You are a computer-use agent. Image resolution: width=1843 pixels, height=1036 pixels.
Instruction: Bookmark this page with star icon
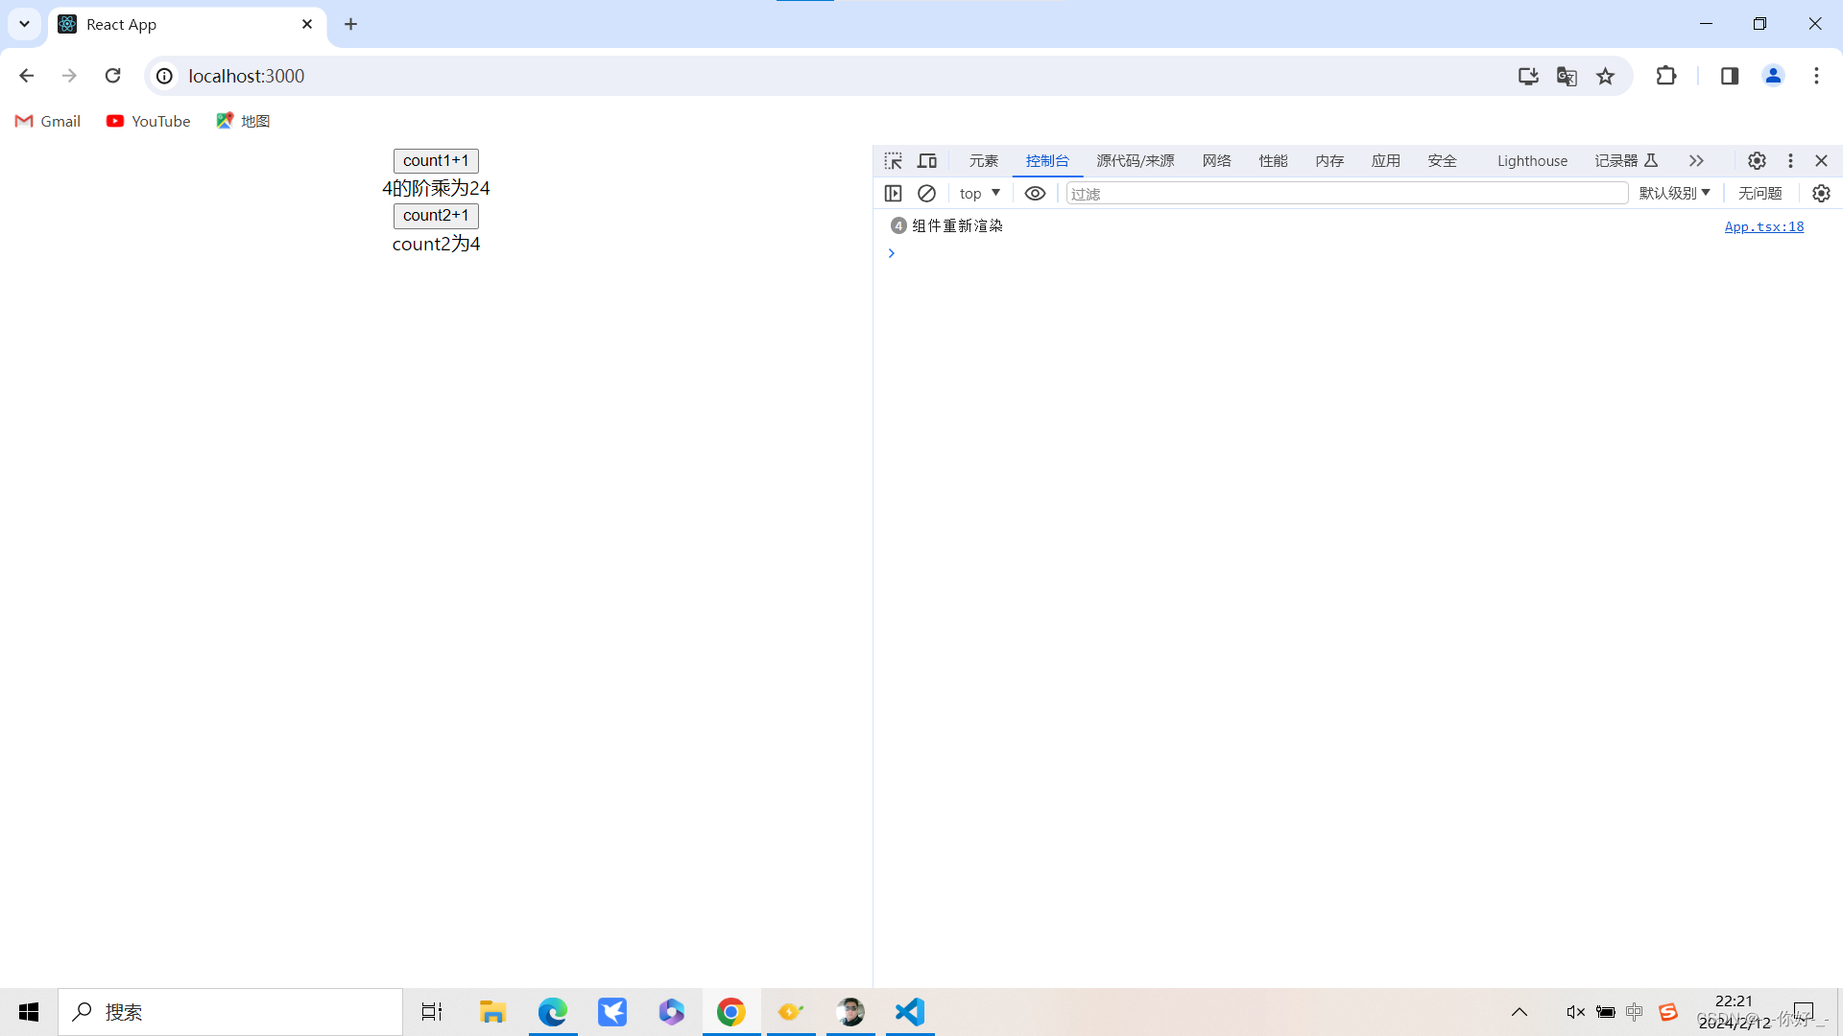[1605, 76]
